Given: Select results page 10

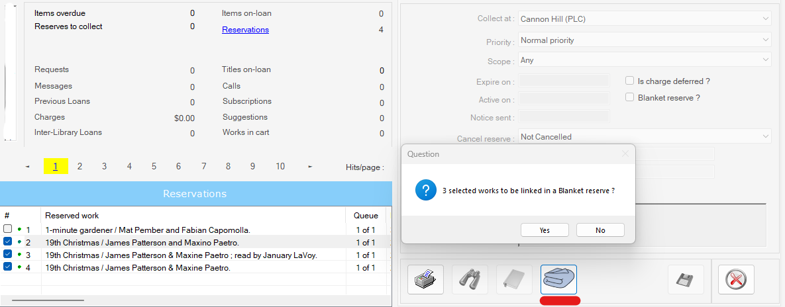Looking at the screenshot, I should [280, 167].
